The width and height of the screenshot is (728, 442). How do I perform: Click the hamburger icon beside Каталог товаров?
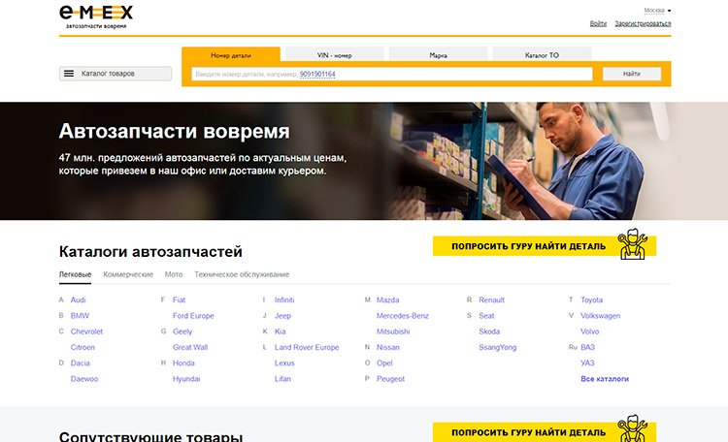click(x=69, y=74)
